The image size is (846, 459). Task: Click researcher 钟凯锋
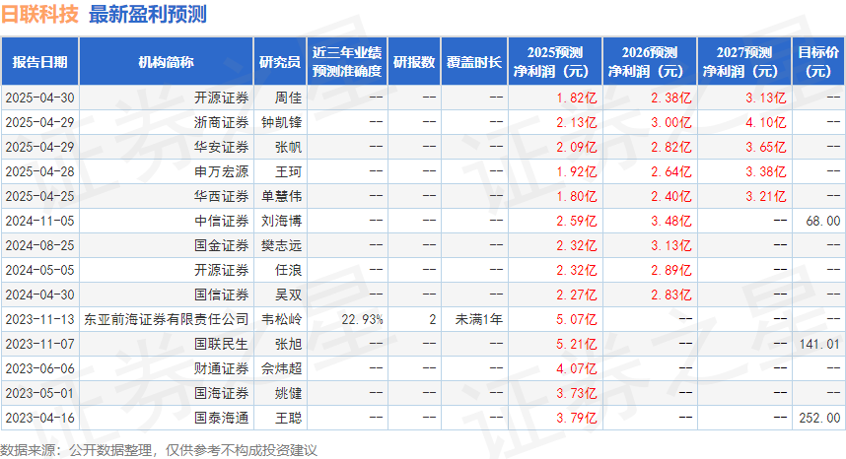[282, 123]
